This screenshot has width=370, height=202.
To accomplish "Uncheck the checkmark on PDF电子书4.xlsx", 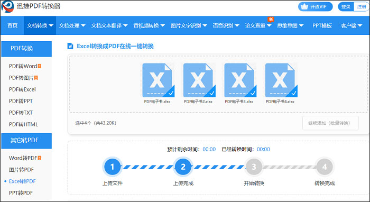I will click(x=294, y=93).
